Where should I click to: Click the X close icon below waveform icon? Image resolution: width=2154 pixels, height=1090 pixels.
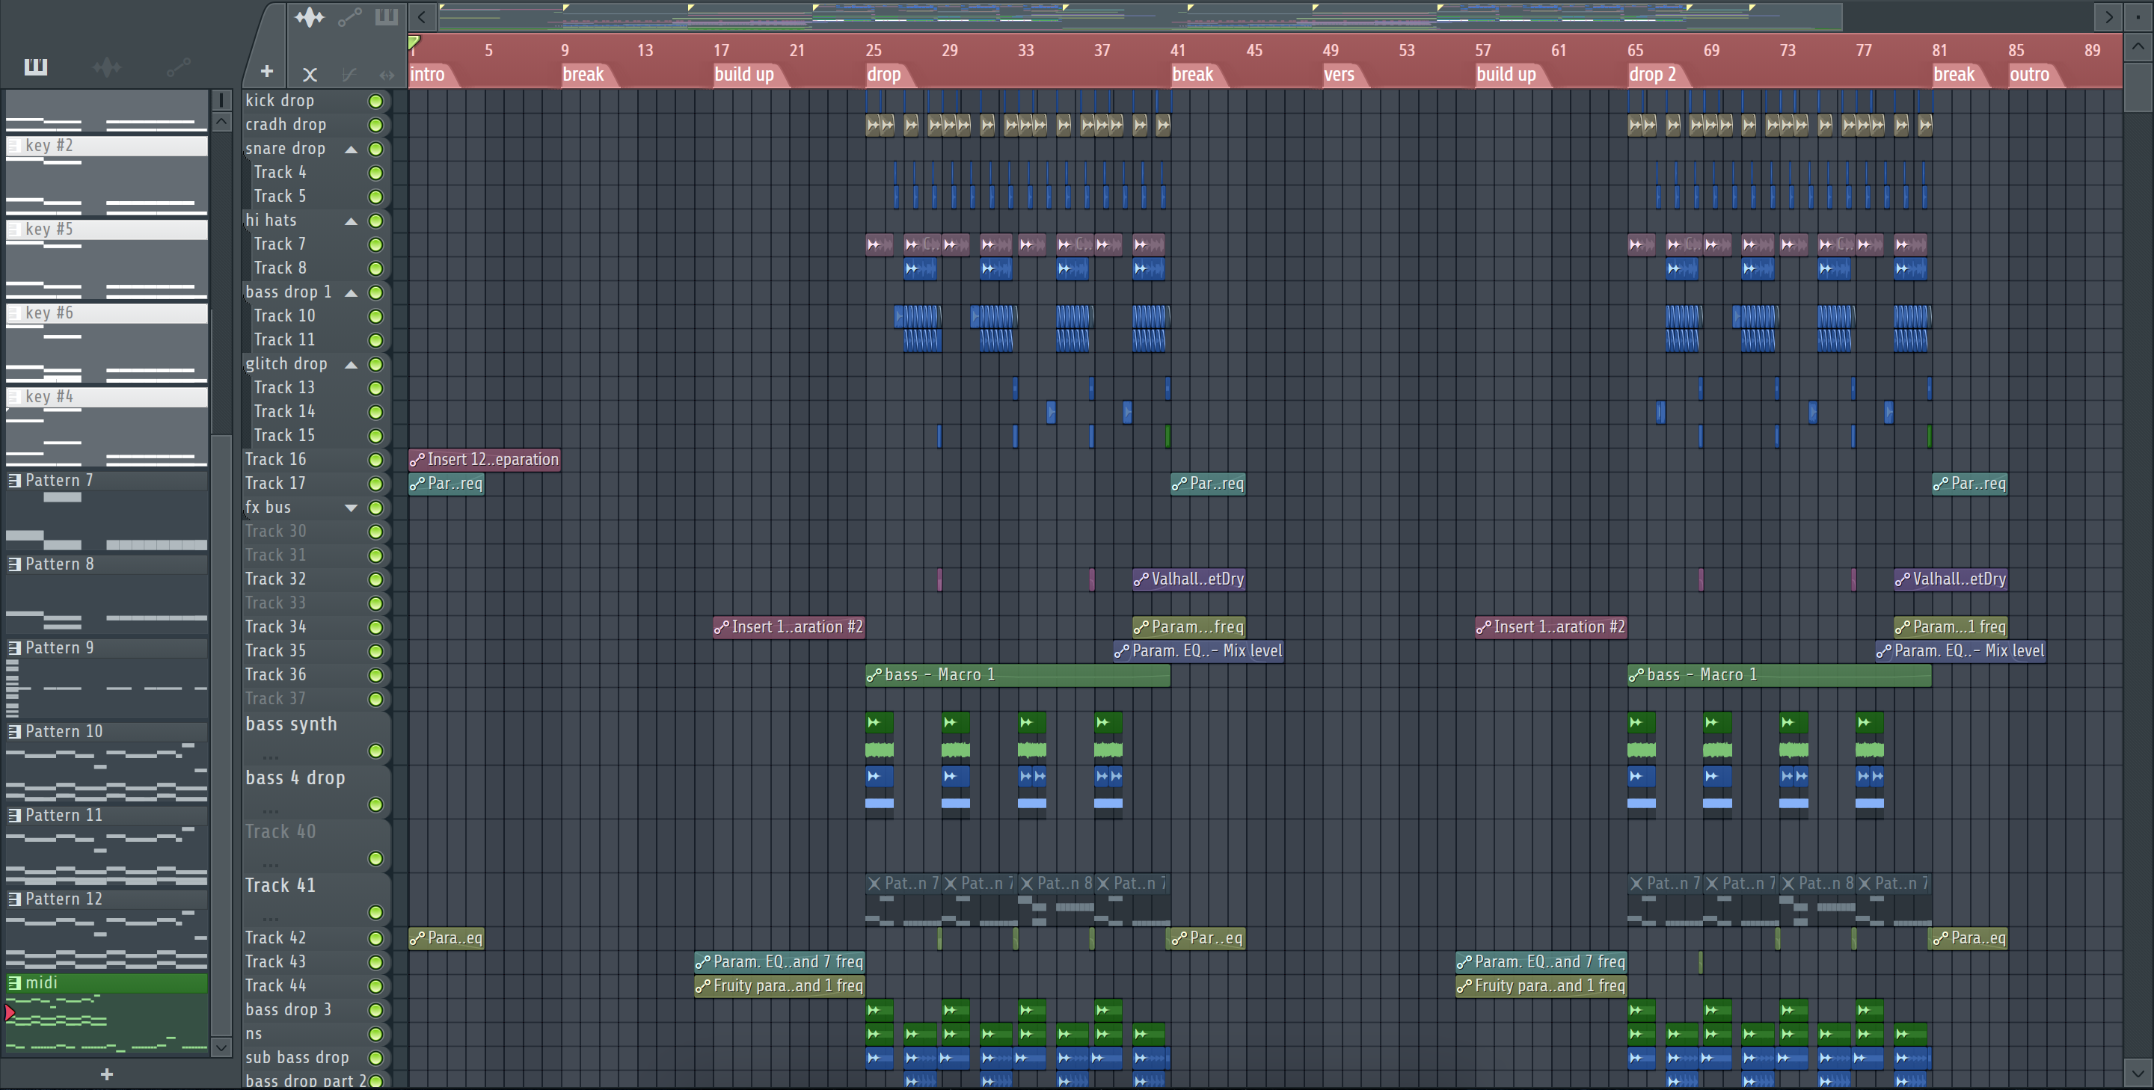coord(310,75)
